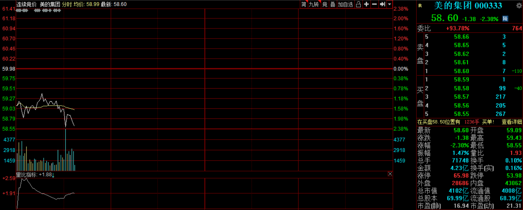Open the 量比指标 indicator selector
The height and width of the screenshot is (210, 523).
coord(27,174)
